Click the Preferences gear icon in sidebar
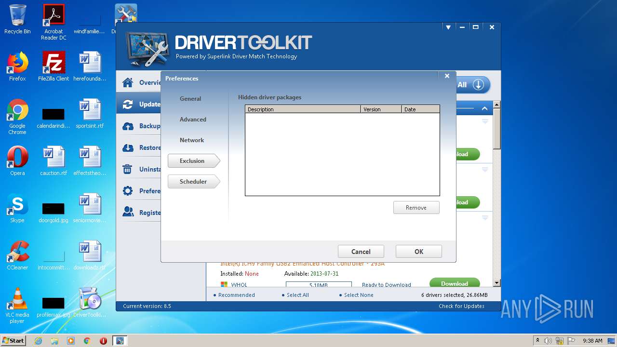 point(128,191)
